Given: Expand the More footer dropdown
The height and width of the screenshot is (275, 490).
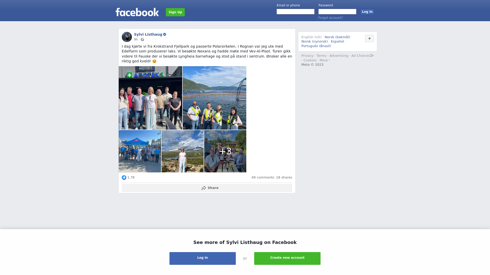Looking at the screenshot, I should pos(325,60).
